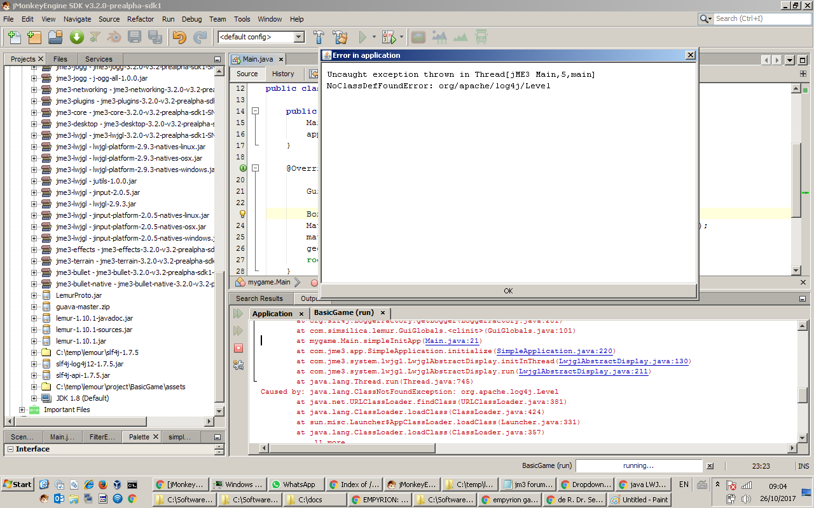Click the Clean and Build broom icon
Screen dimensions: 814x508
340,37
